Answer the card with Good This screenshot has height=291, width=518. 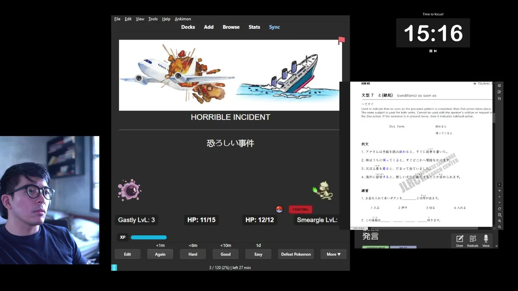(226, 254)
